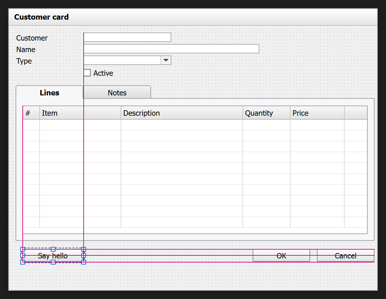Switch to the Notes tab

[117, 92]
